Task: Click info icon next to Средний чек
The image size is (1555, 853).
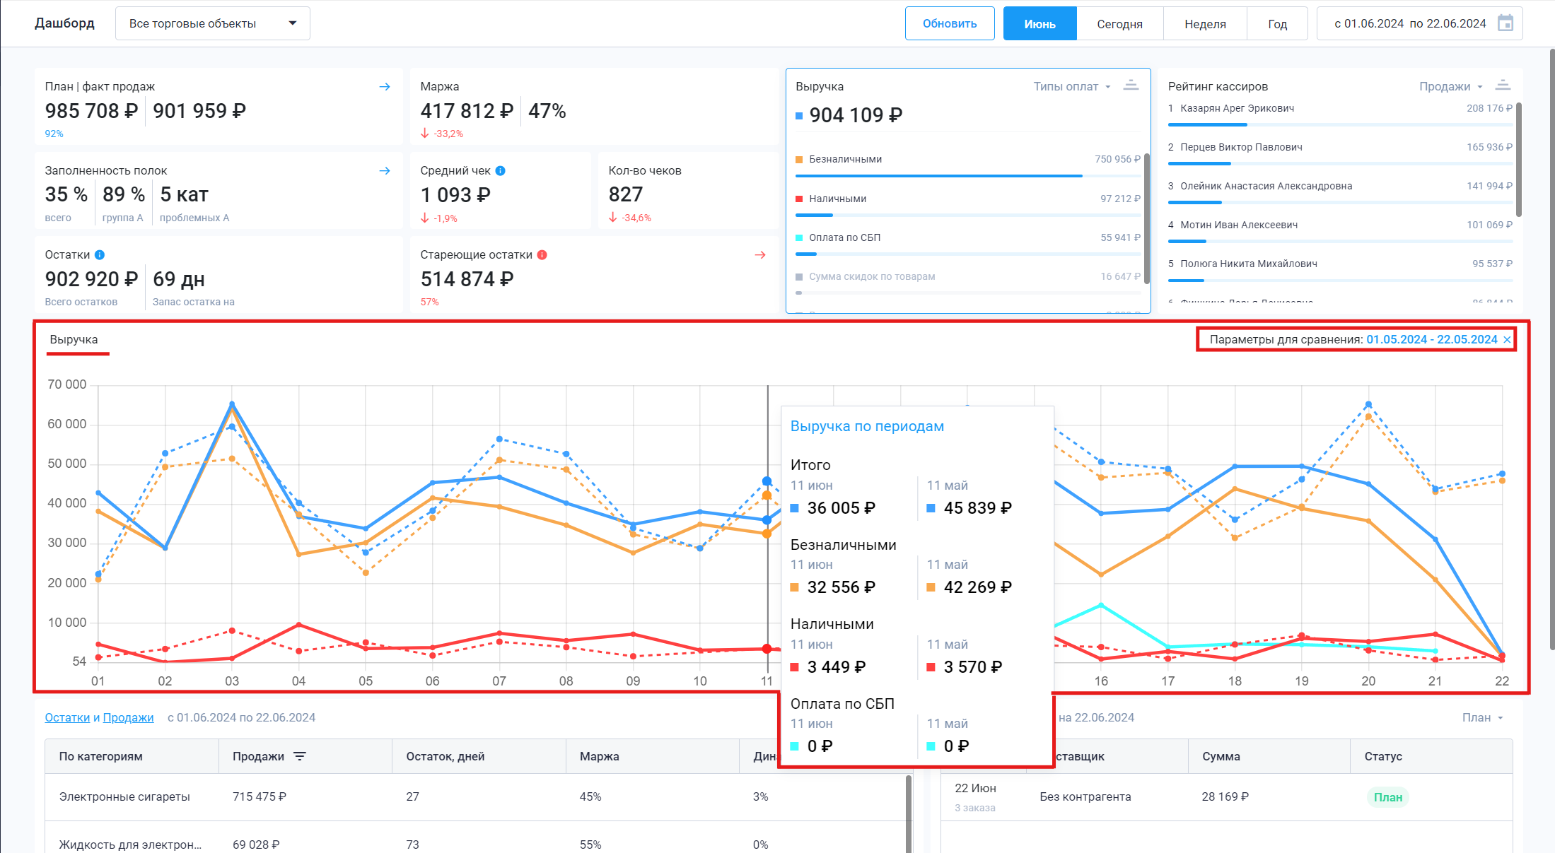Action: [x=501, y=170]
